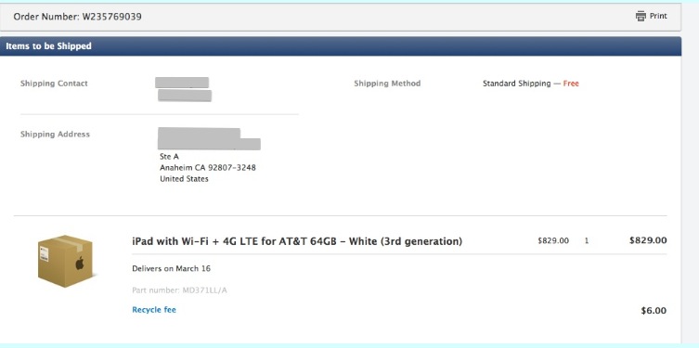Click the Ste A address line
Image resolution: width=699 pixels, height=348 pixels.
[169, 157]
